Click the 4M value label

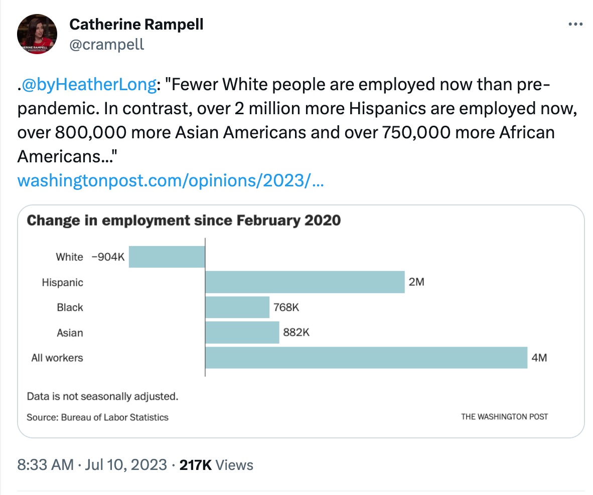tap(539, 358)
